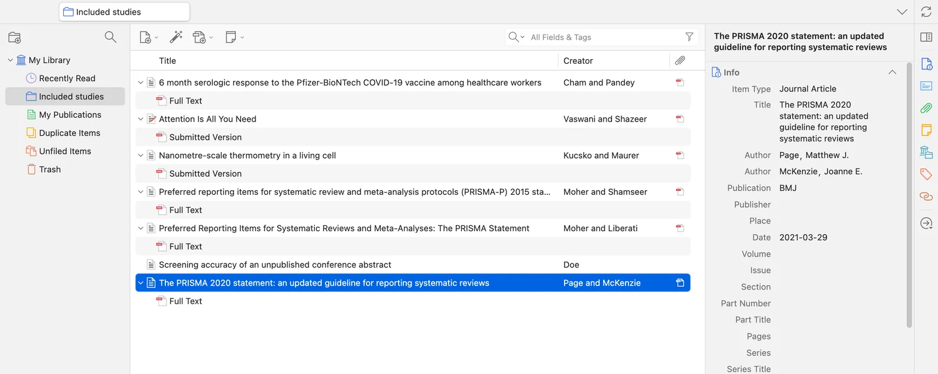Click attachment icon in Page and McKenzie row
The image size is (938, 374).
[x=680, y=283]
